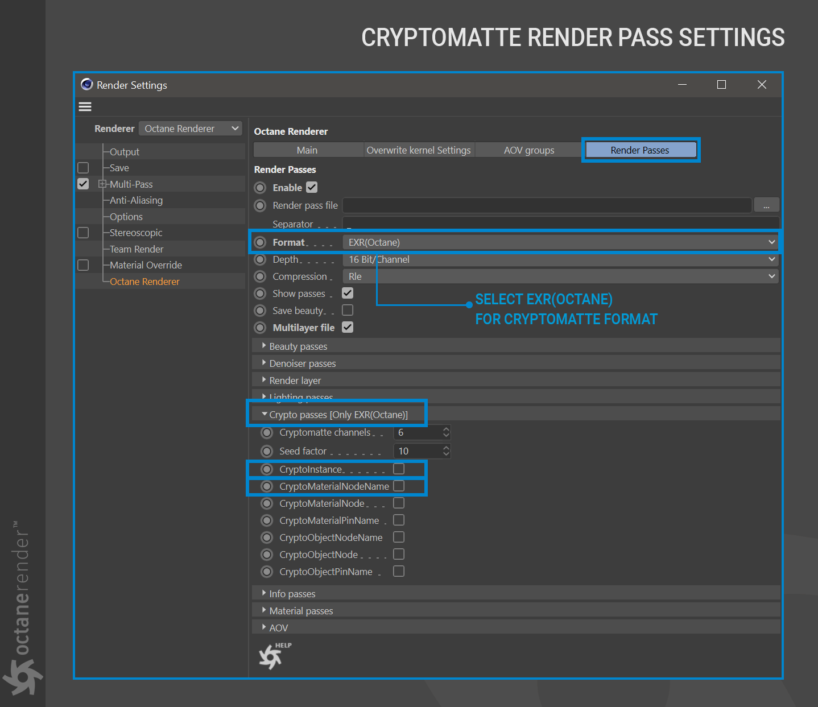
Task: Select Output in the settings list
Action: point(124,152)
